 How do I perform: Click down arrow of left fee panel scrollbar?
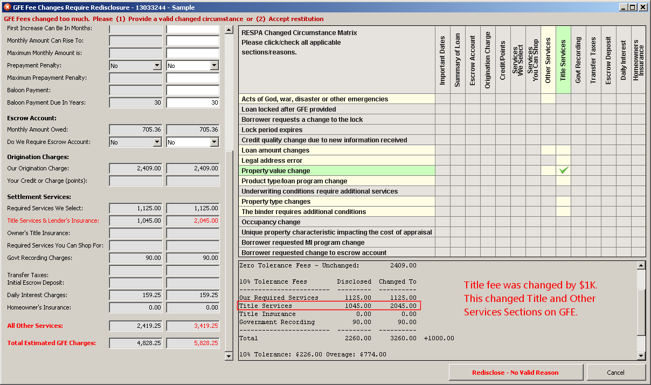tap(228, 355)
